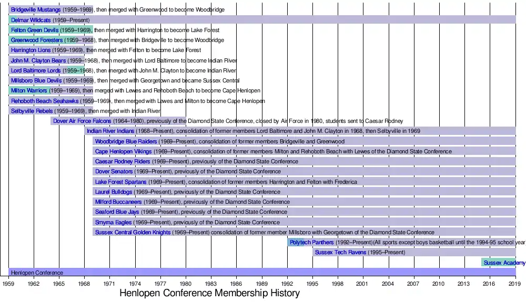Click the Lord Baltimore Lords link
Screen dimensions: 526x302
(x=36, y=70)
